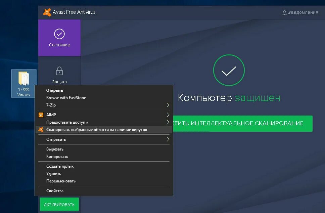Open the Отправить submenu entry

104,139
